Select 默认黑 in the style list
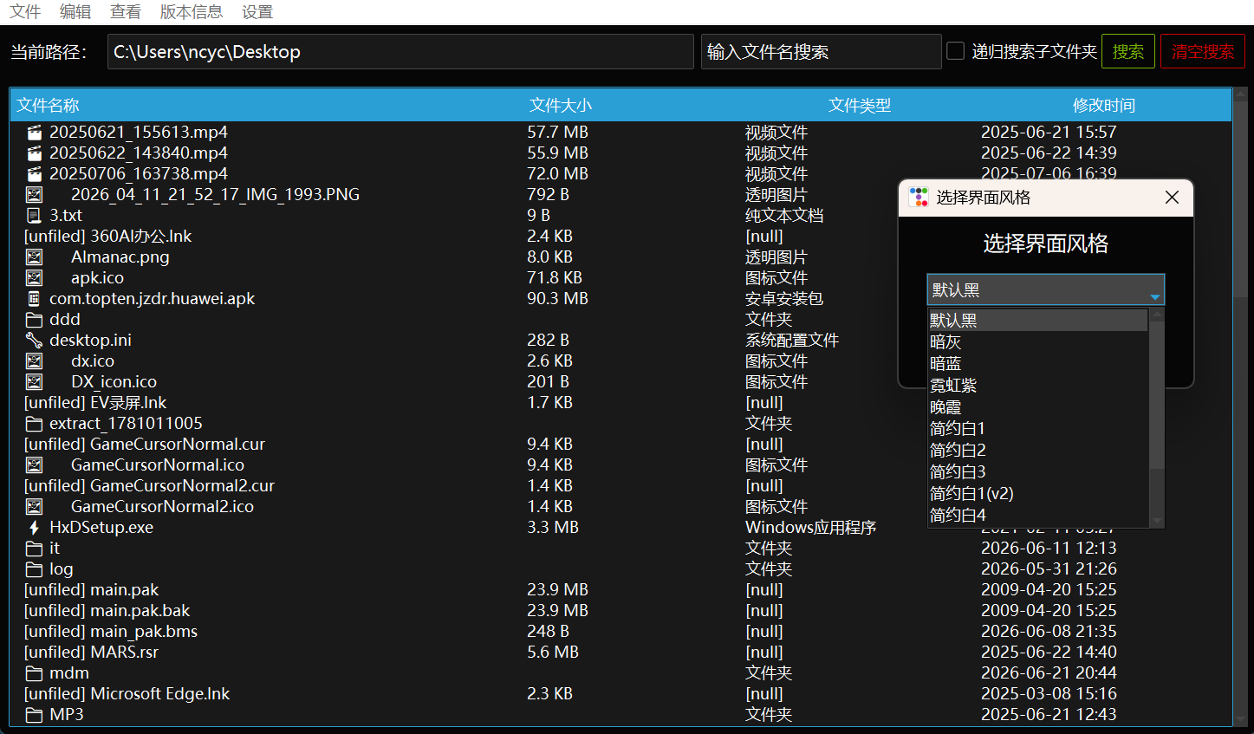Image resolution: width=1254 pixels, height=734 pixels. point(1037,320)
